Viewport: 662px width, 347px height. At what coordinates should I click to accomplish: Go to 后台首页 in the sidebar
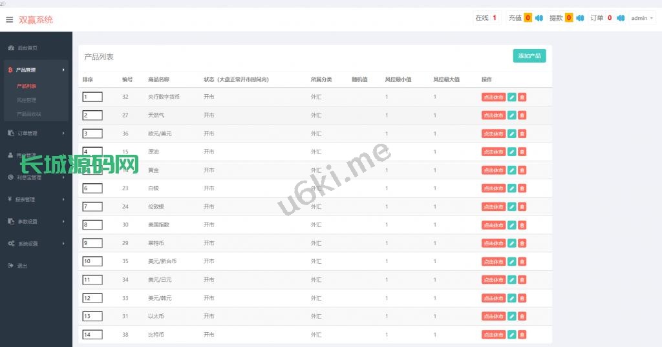27,48
